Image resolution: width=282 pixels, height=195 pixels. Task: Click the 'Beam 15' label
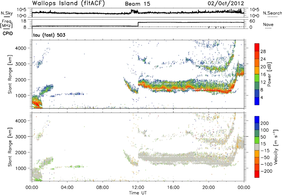[137, 4]
